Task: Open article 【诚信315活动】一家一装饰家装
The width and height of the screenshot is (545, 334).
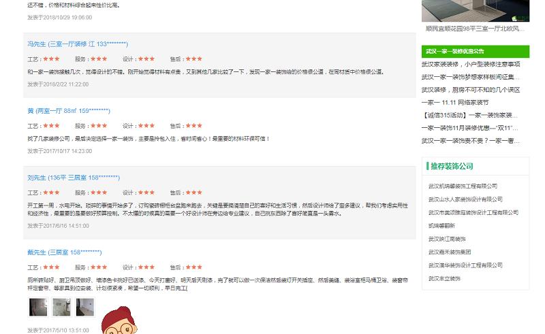Action: 470,115
